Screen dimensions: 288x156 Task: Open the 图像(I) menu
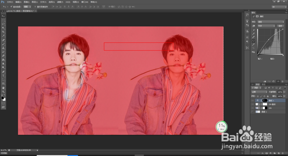point(26,2)
